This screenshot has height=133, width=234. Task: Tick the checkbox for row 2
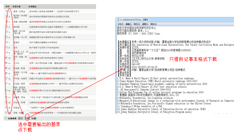tap(7, 16)
